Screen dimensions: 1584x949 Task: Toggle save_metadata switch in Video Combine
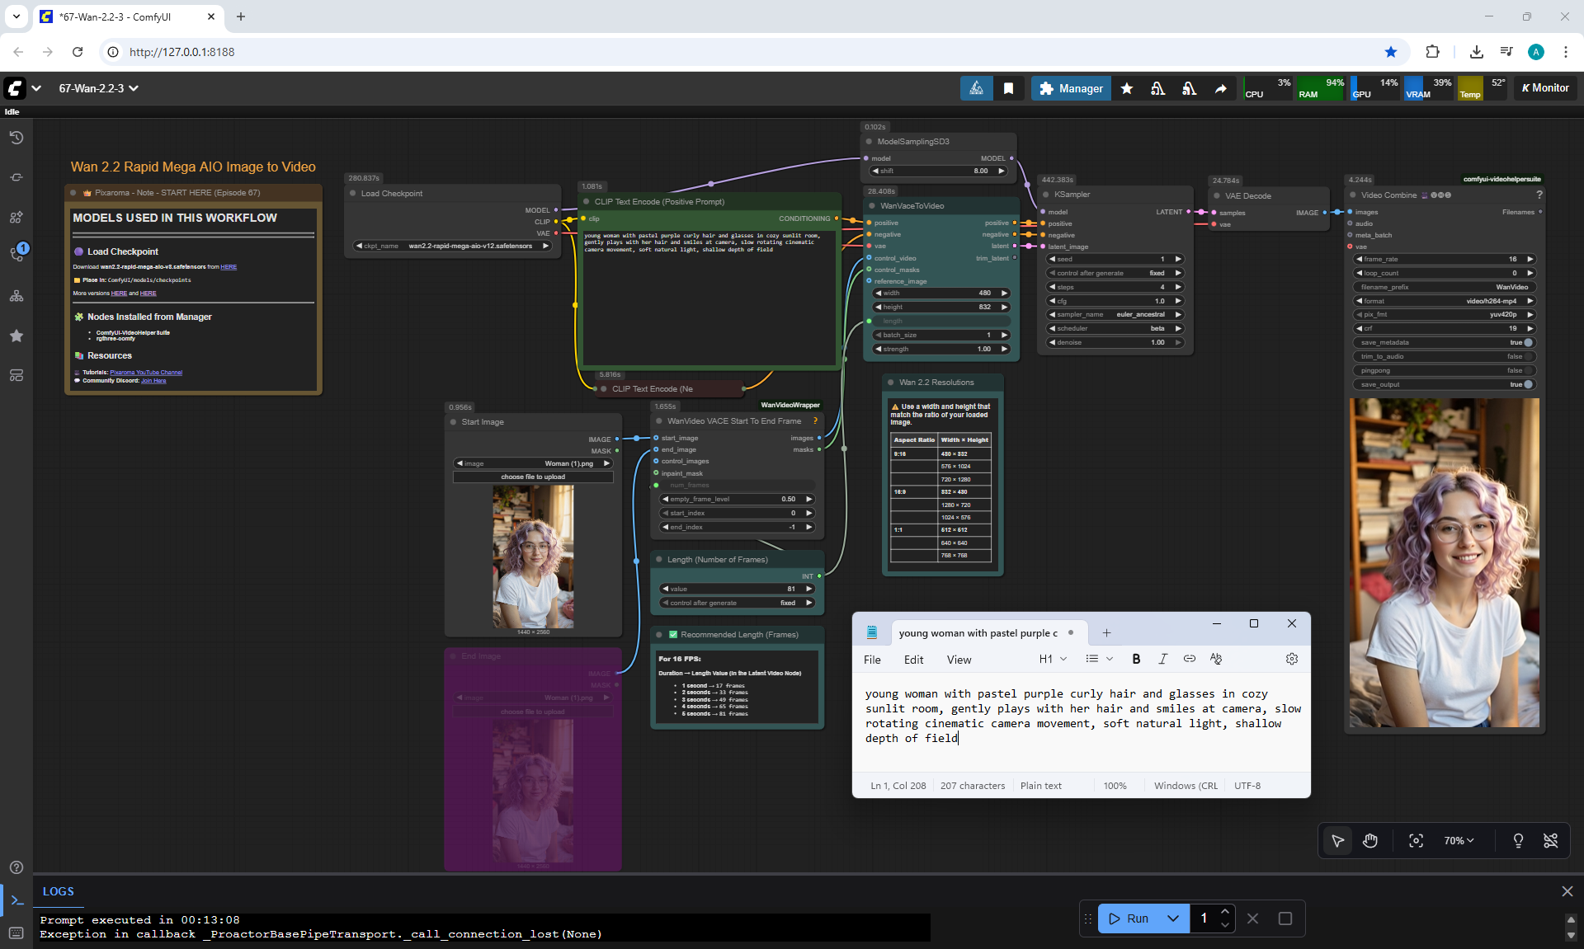[x=1527, y=342]
